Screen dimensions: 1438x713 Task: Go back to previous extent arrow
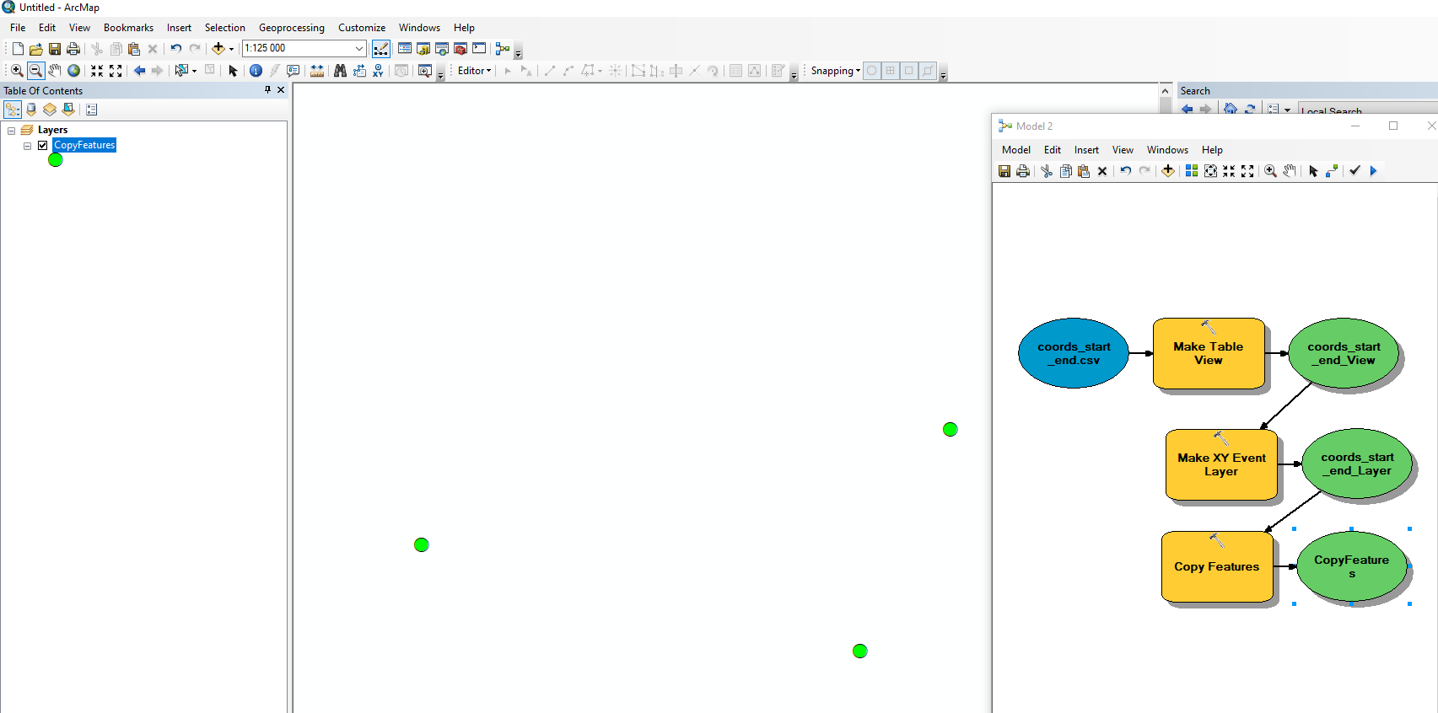click(139, 71)
